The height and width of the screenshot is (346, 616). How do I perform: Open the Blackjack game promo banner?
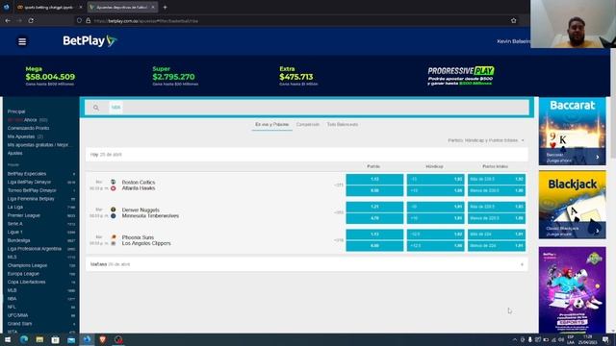coord(572,205)
